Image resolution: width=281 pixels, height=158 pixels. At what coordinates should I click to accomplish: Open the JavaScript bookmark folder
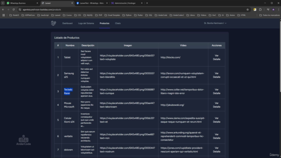43,15
